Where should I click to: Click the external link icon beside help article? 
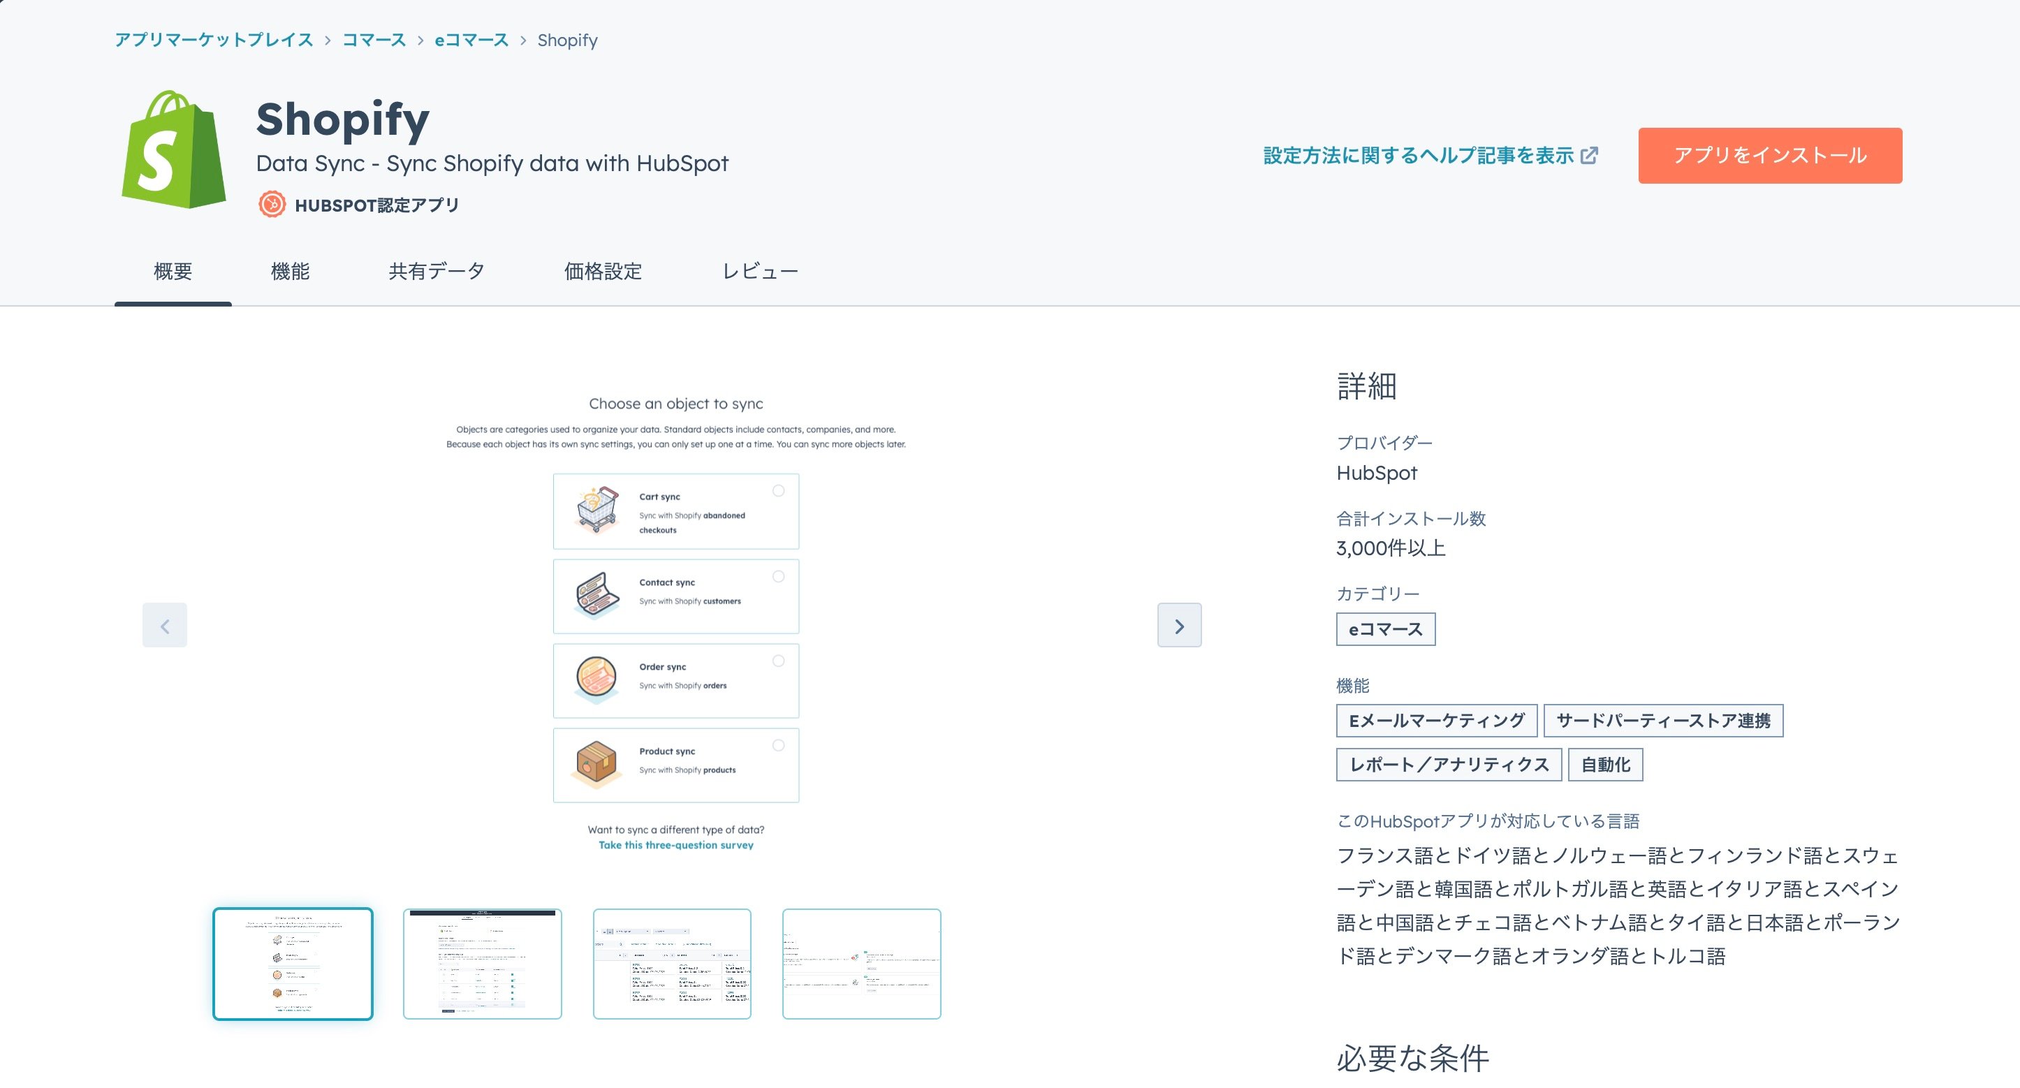pyautogui.click(x=1589, y=155)
